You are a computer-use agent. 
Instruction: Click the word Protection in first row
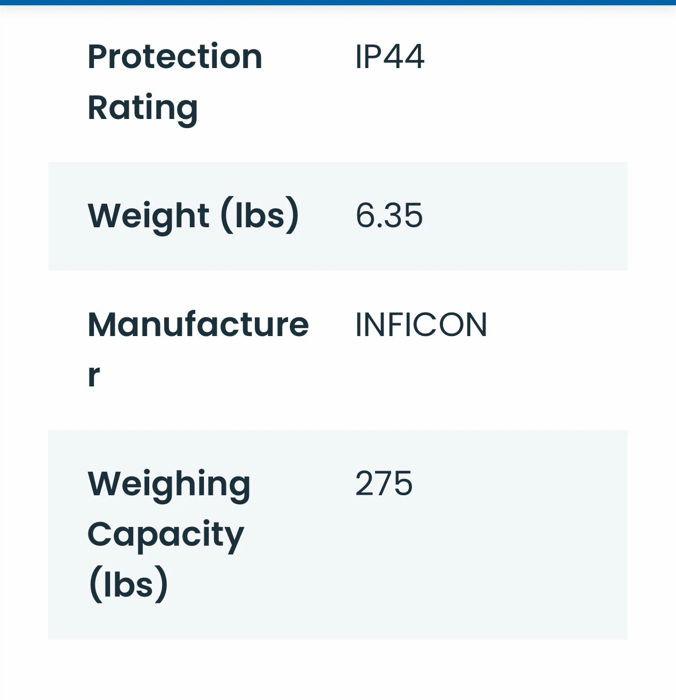coord(175,56)
